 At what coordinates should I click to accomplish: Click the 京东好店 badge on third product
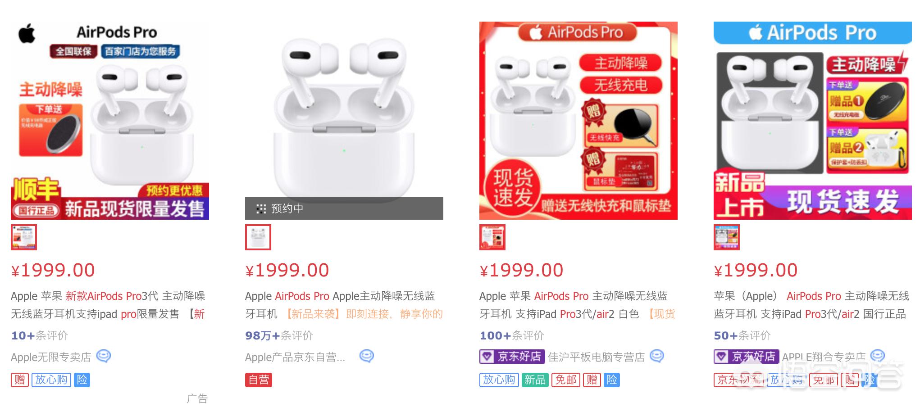[512, 357]
